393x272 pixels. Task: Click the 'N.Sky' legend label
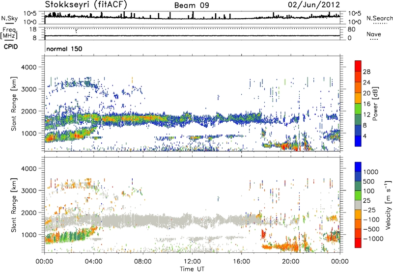click(x=9, y=18)
